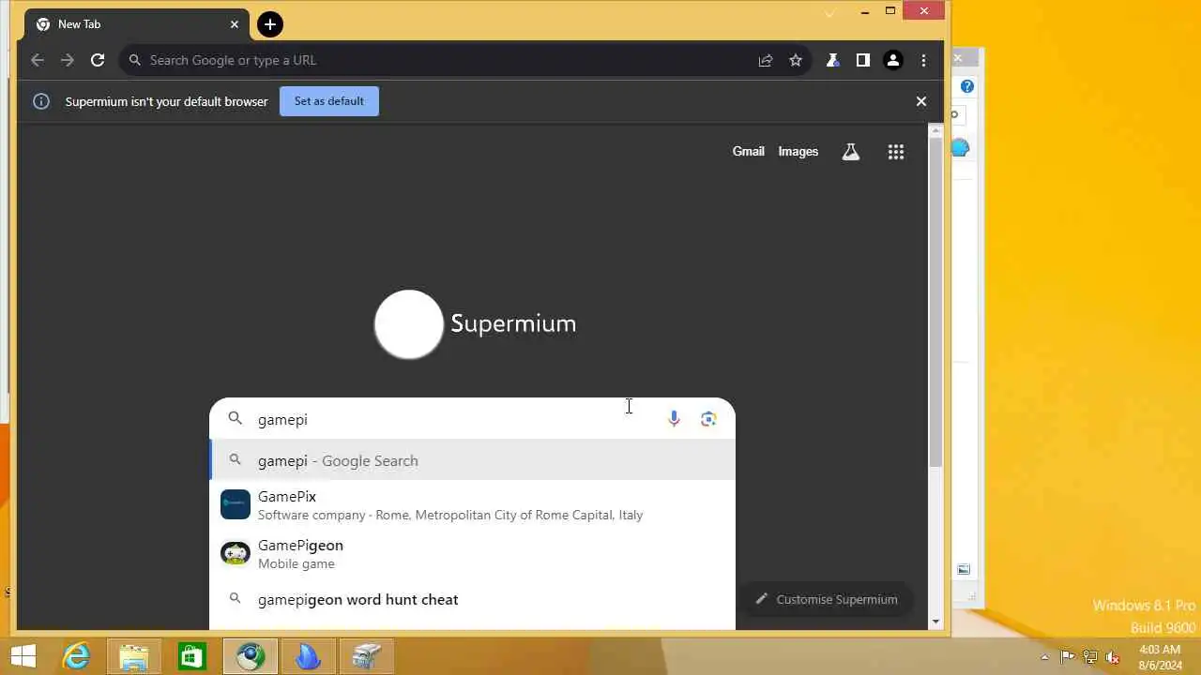Screen dimensions: 1201x675
Task: Open Windows Store from the taskbar
Action: coord(191,656)
